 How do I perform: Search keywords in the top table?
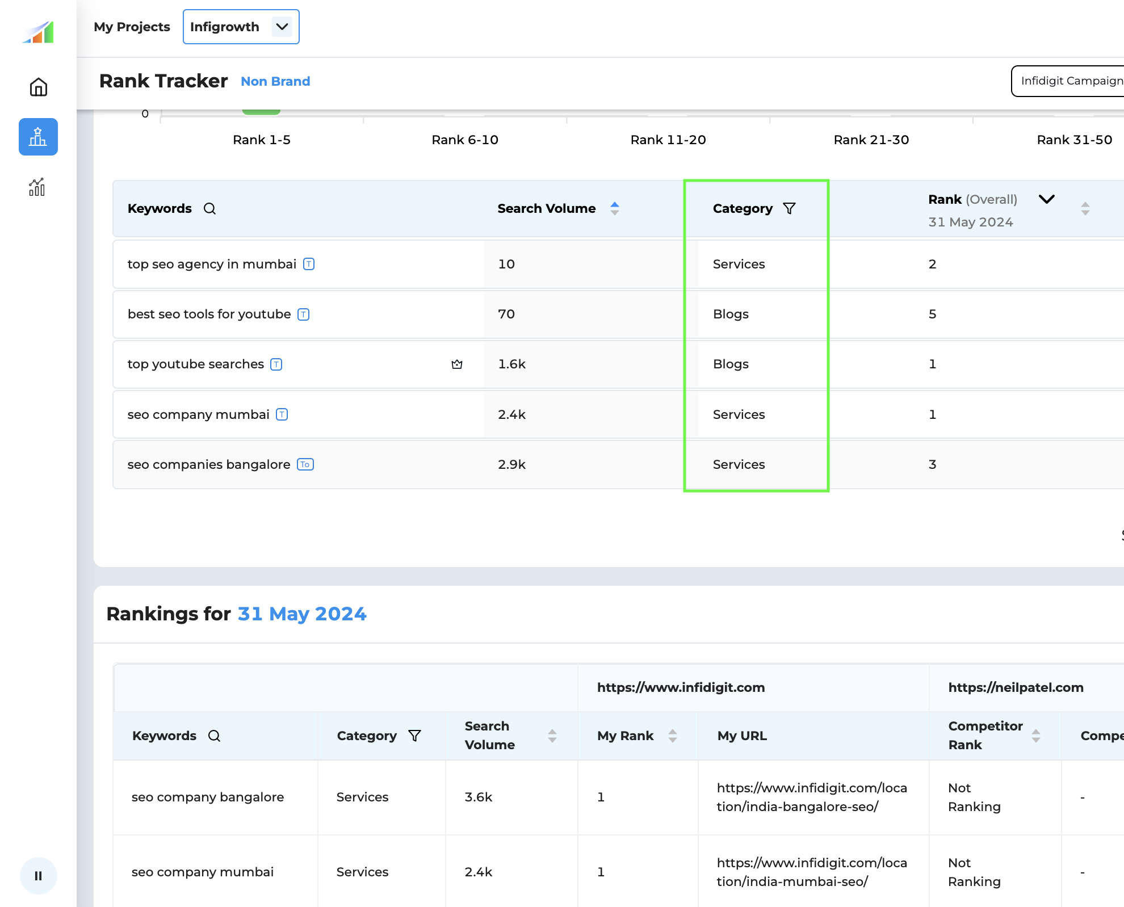tap(209, 208)
